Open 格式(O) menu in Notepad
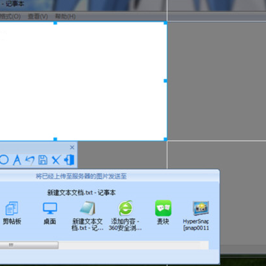The width and height of the screenshot is (266, 266). [10, 17]
